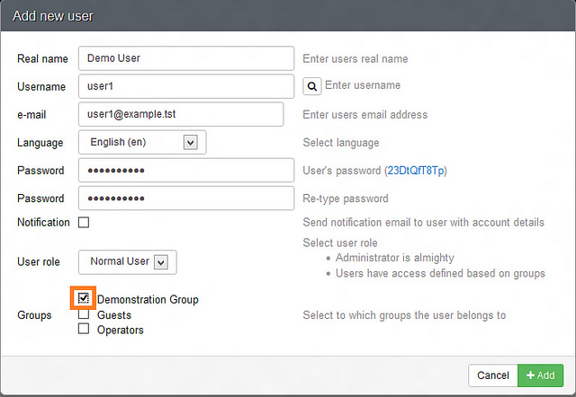Click the green Add button
Viewport: 576px width, 397px height.
(x=540, y=375)
